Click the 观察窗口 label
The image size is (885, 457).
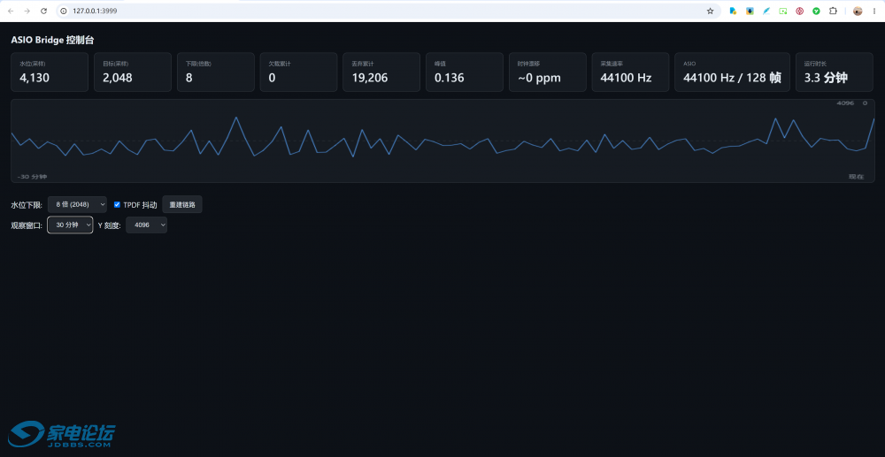tap(27, 225)
